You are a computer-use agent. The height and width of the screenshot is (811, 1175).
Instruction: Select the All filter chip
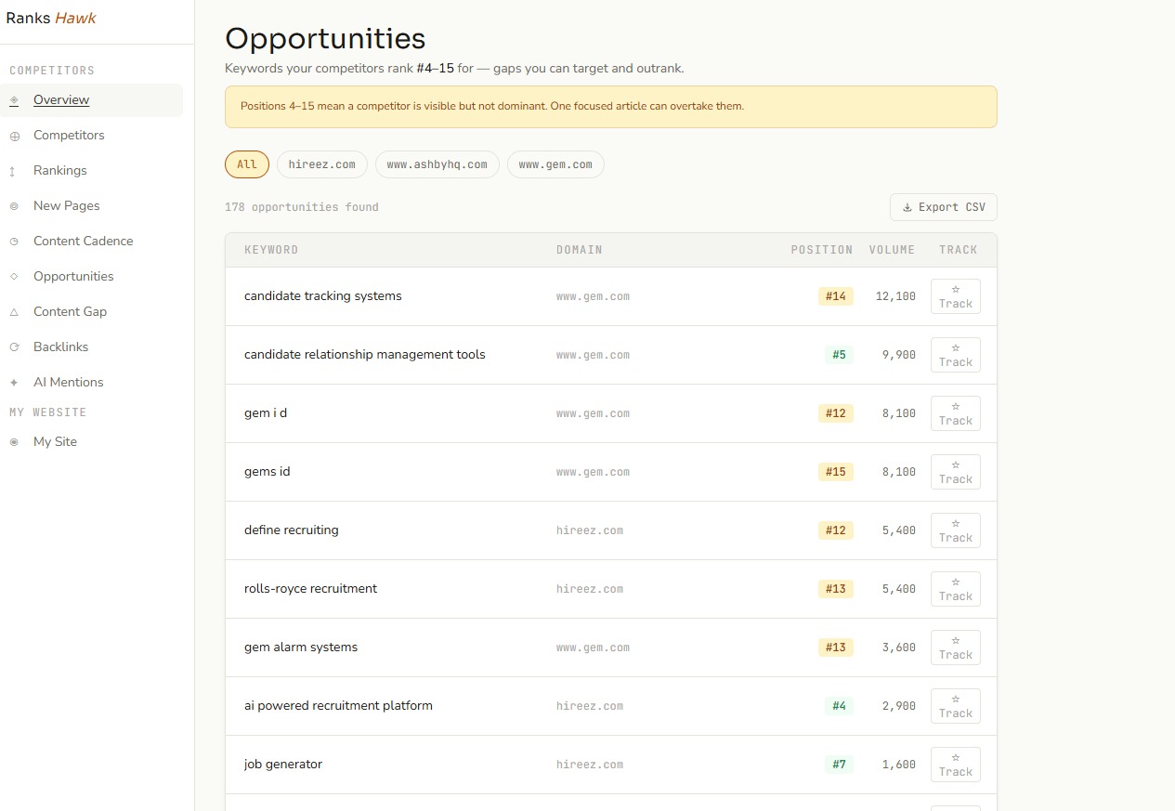(x=247, y=164)
